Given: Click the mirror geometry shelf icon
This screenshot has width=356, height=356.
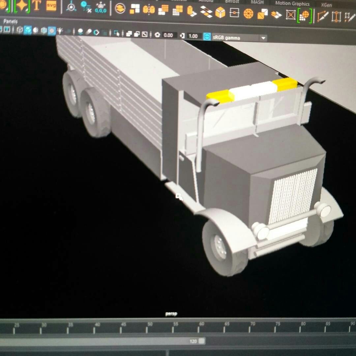Looking at the screenshot, I should click(x=149, y=10).
